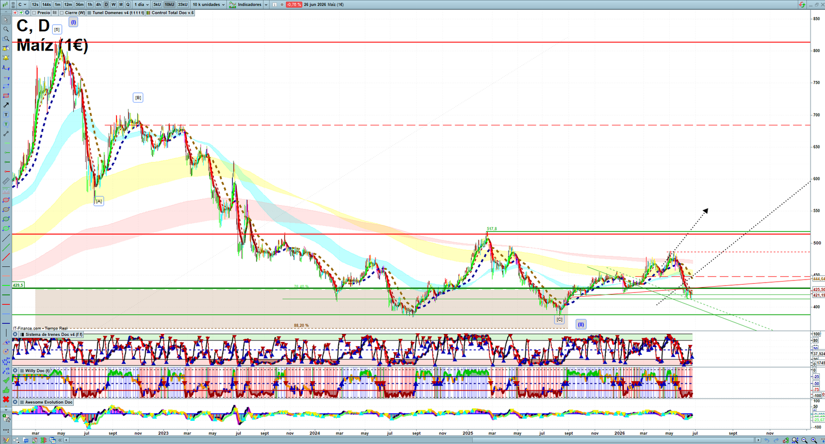Click the horizontal scrollbar left arrow

pyautogui.click(x=66, y=440)
